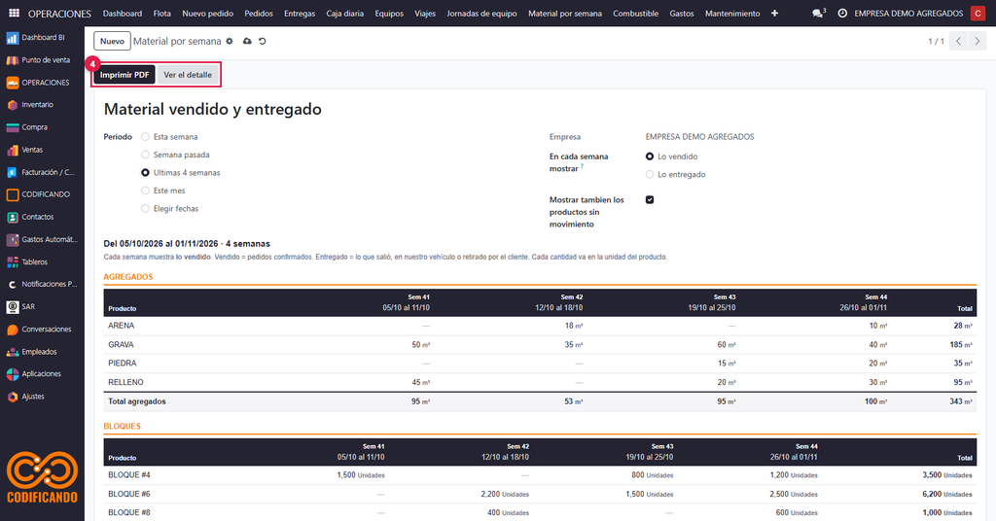Click EMPRESA DEMO AGREGADOS company switcher
This screenshot has width=996, height=521.
point(908,14)
